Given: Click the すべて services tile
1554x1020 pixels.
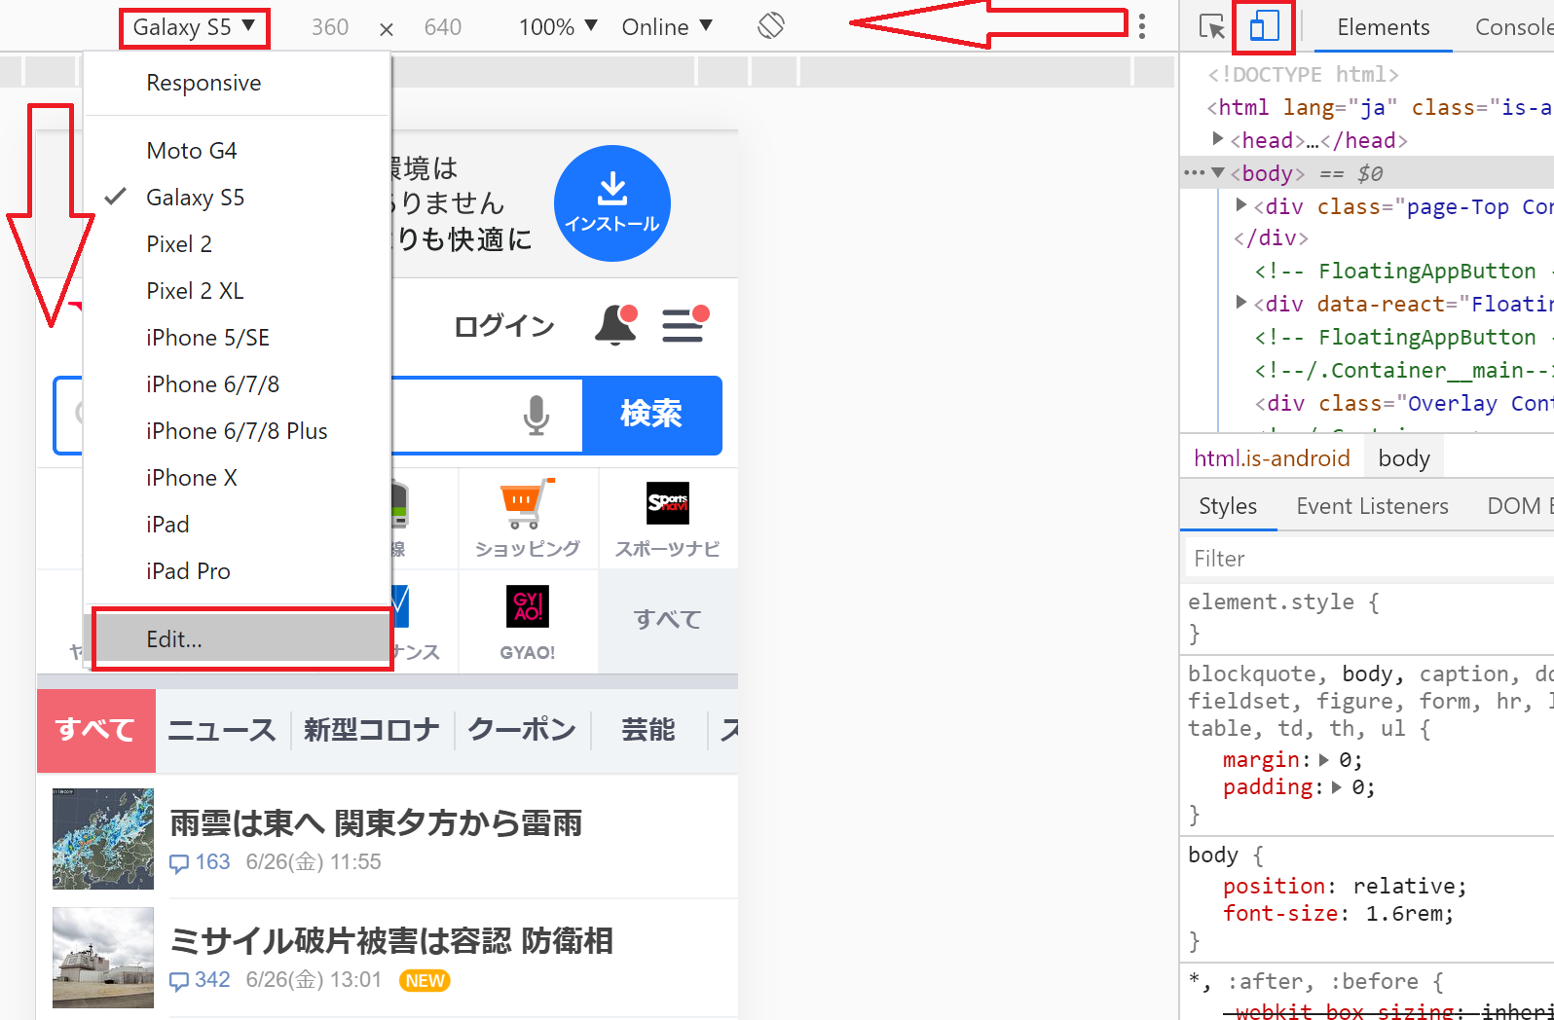Looking at the screenshot, I should pyautogui.click(x=668, y=620).
